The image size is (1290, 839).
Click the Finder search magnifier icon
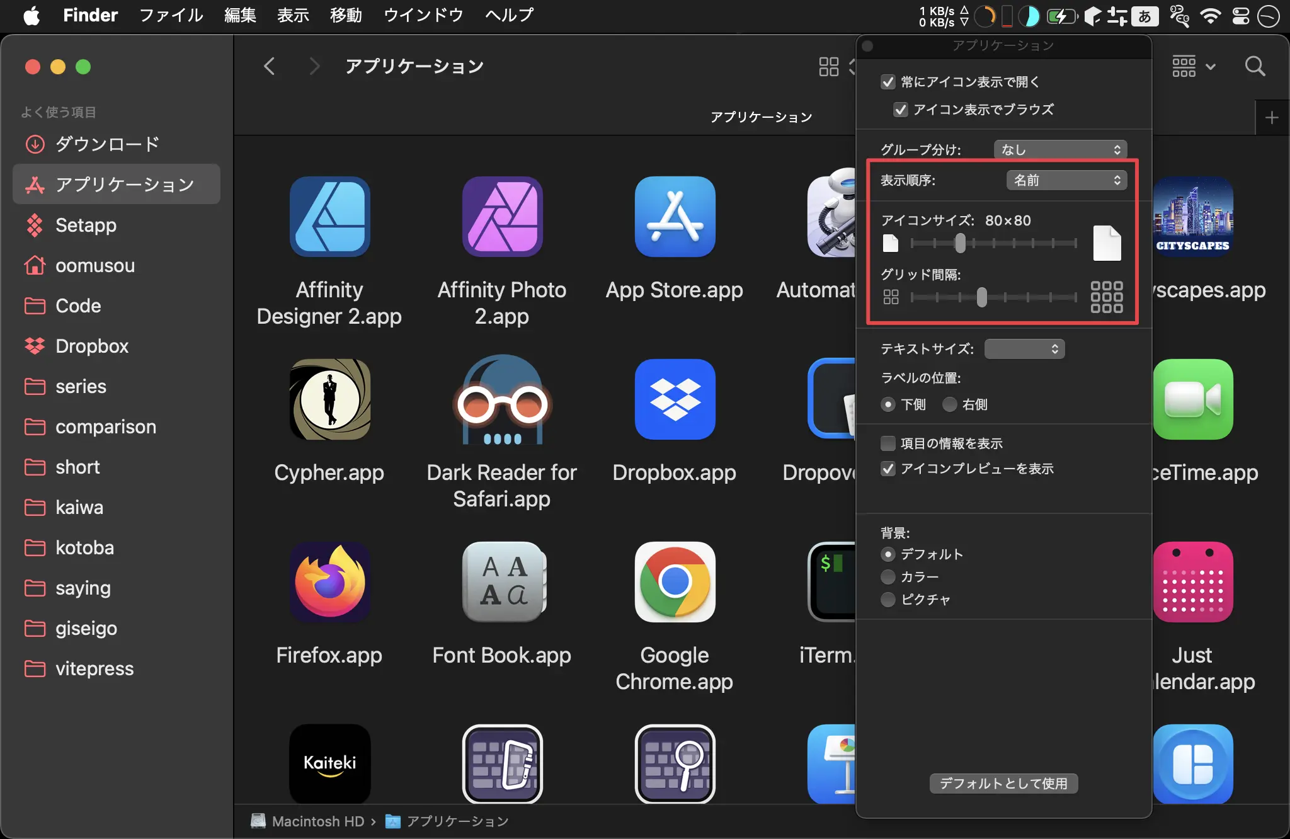1255,66
